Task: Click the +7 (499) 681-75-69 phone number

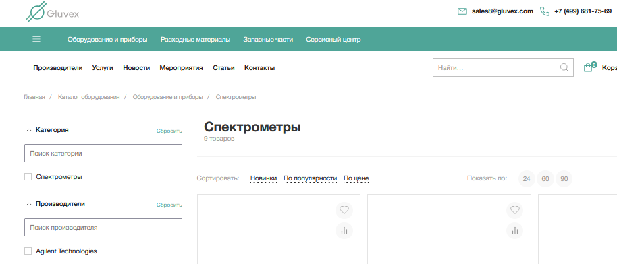Action: tap(583, 11)
